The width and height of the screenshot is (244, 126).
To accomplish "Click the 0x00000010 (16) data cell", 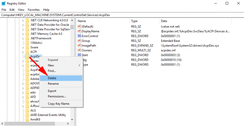I will point(171,60).
